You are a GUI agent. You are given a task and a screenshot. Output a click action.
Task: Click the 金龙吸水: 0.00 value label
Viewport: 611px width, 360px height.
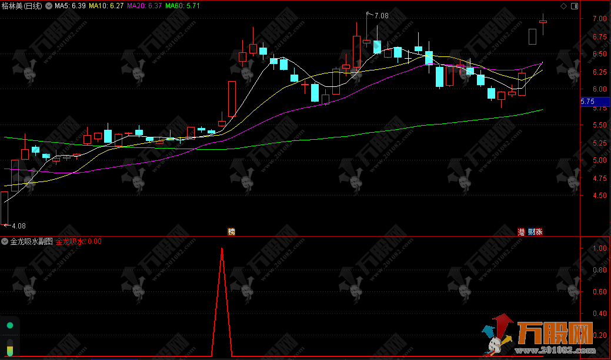(79, 241)
